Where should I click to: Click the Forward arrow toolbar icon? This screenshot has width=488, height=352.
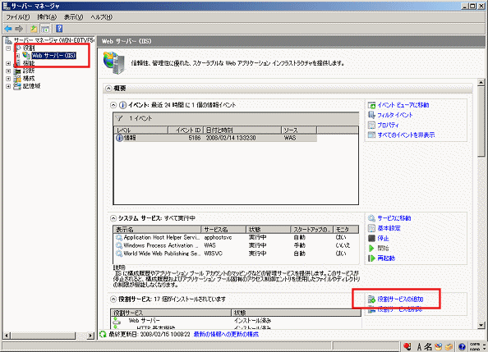[19, 29]
